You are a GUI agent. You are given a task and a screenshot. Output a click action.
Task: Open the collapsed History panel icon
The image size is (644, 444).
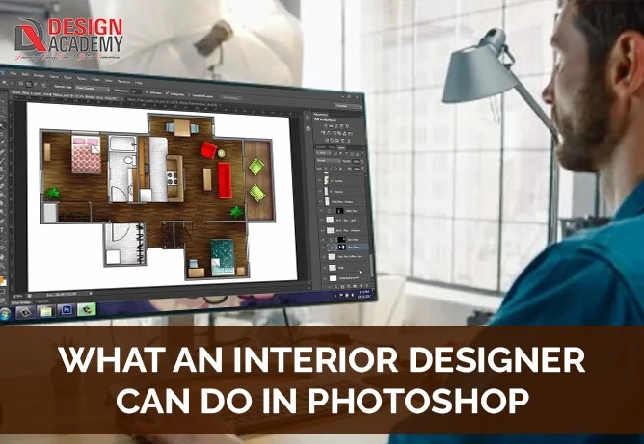coord(308,118)
